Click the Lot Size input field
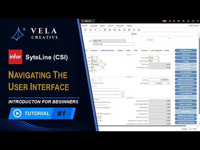The image size is (200, 150). (x=159, y=80)
